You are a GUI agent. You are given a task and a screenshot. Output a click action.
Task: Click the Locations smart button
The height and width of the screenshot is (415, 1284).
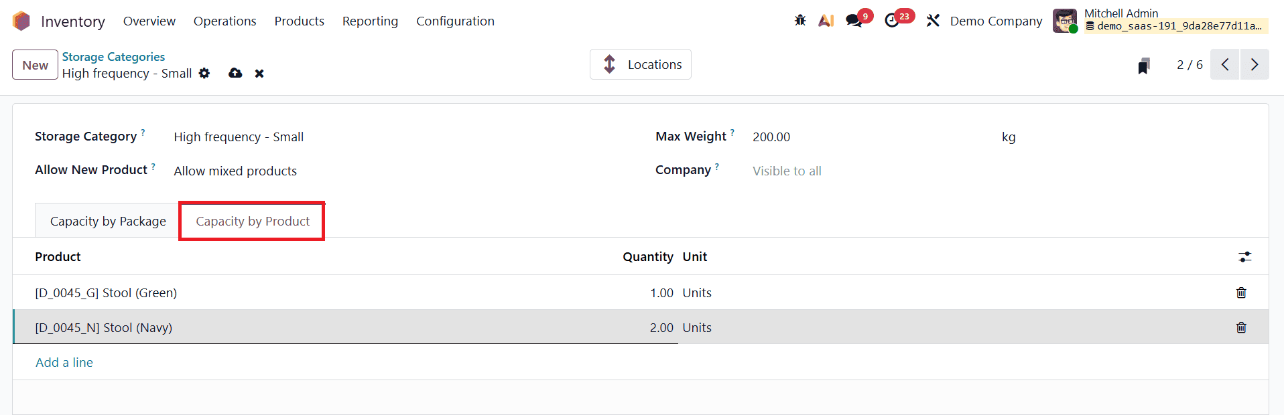[x=640, y=64]
